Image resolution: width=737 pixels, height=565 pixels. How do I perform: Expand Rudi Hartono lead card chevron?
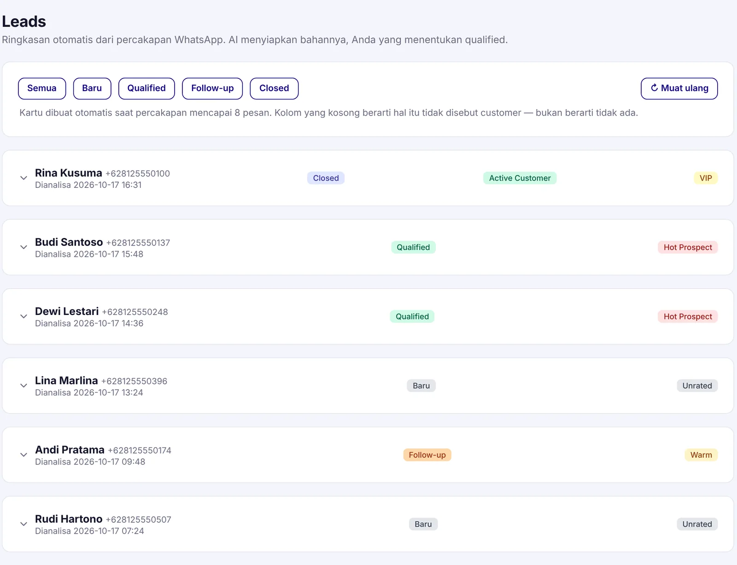(x=23, y=524)
